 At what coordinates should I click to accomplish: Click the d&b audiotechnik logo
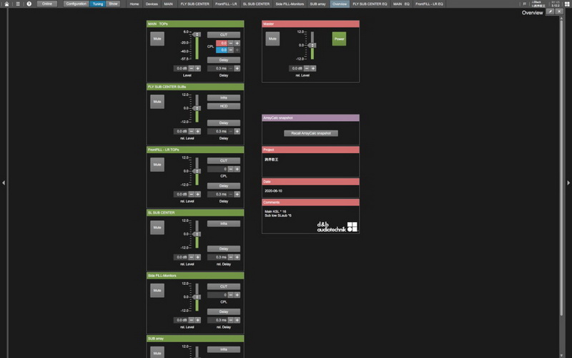pyautogui.click(x=337, y=226)
